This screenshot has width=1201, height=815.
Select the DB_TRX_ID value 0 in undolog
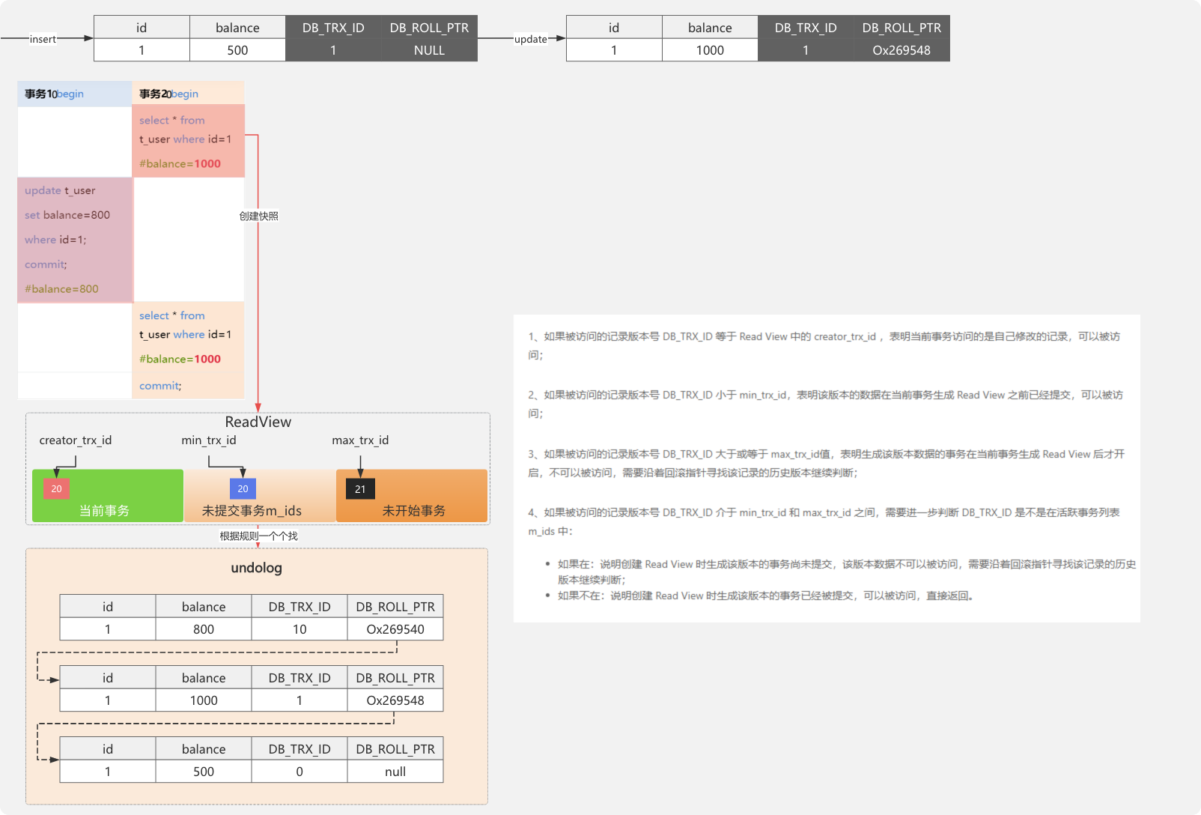(300, 772)
